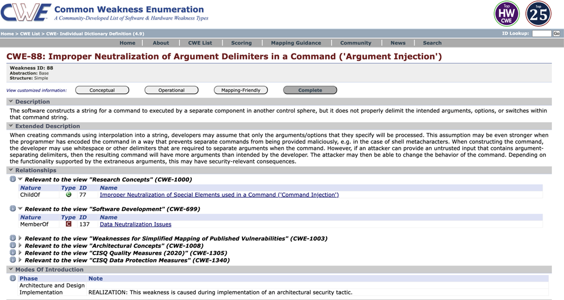
Task: Open the News menu item
Action: tap(398, 43)
